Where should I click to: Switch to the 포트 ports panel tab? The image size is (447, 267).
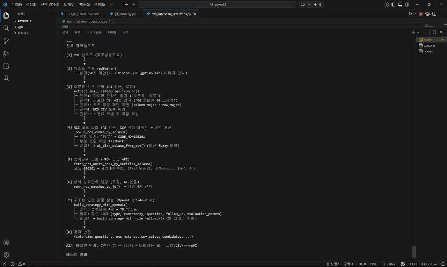pos(126,32)
